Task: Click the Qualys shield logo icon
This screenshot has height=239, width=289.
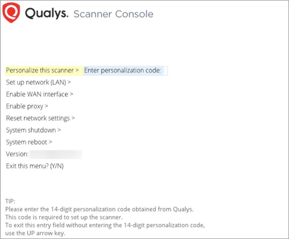Action: click(11, 13)
